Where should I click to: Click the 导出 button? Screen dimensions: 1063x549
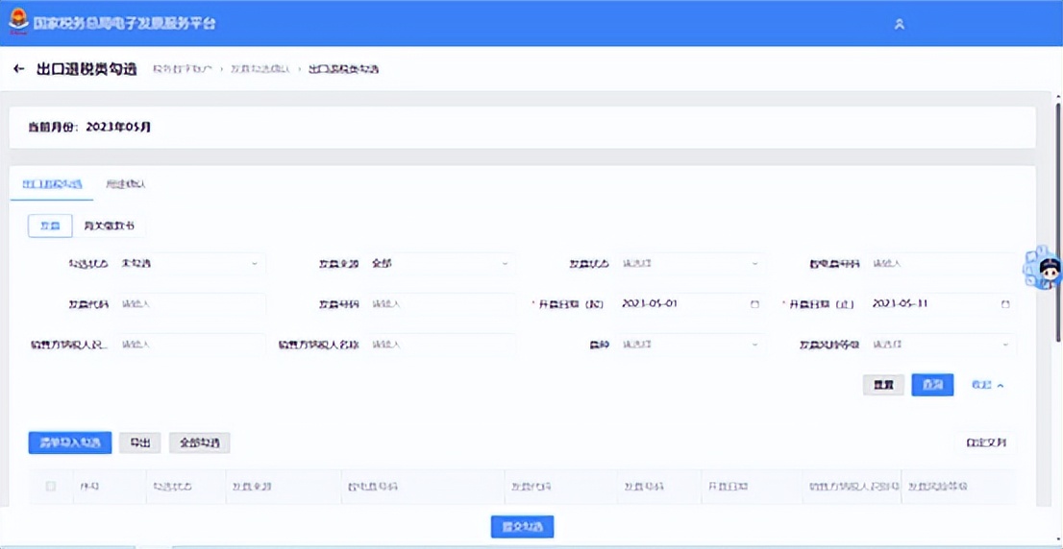coord(139,442)
